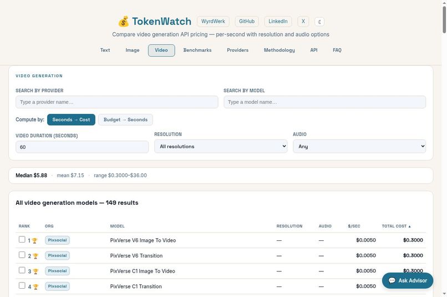Focus the Search by Provider field
Screen dimensions: 447x297
117,102
